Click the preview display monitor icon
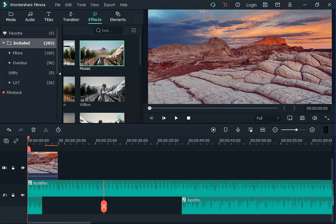336x224 pixels. pos(290,118)
